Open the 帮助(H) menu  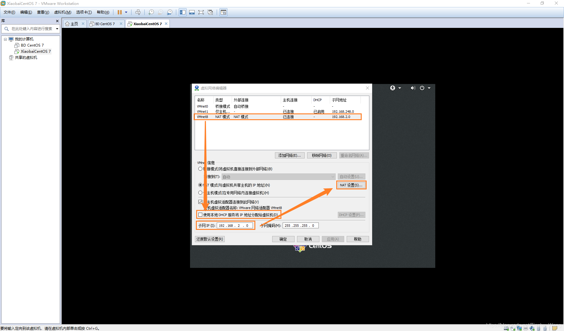tap(103, 12)
